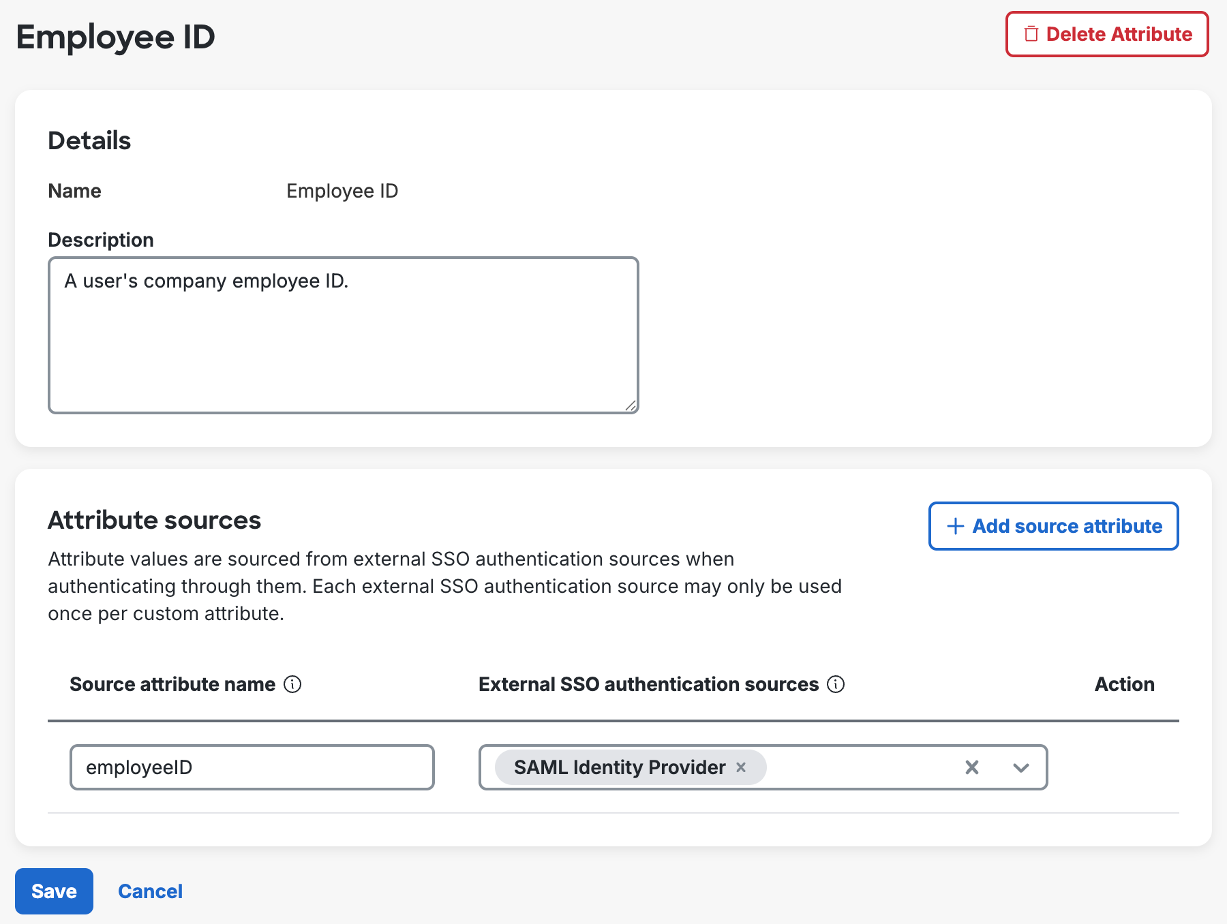Click the employeeID source attribute field
Screen dimensions: 1227x924
tap(251, 767)
